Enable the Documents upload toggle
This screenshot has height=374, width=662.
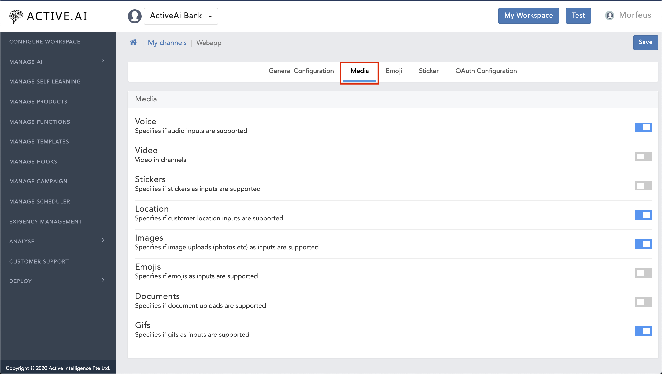(x=643, y=302)
